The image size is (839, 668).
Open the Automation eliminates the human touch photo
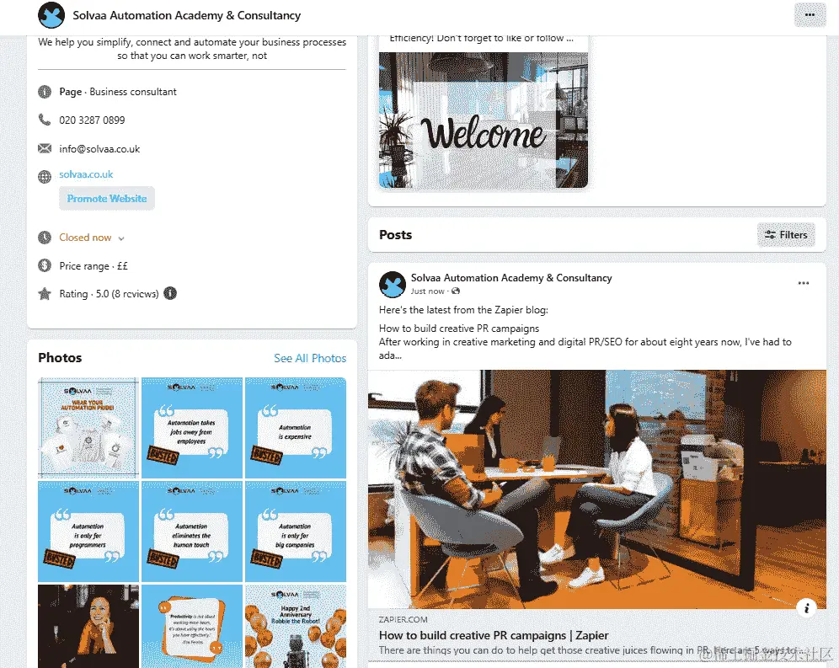pos(191,531)
